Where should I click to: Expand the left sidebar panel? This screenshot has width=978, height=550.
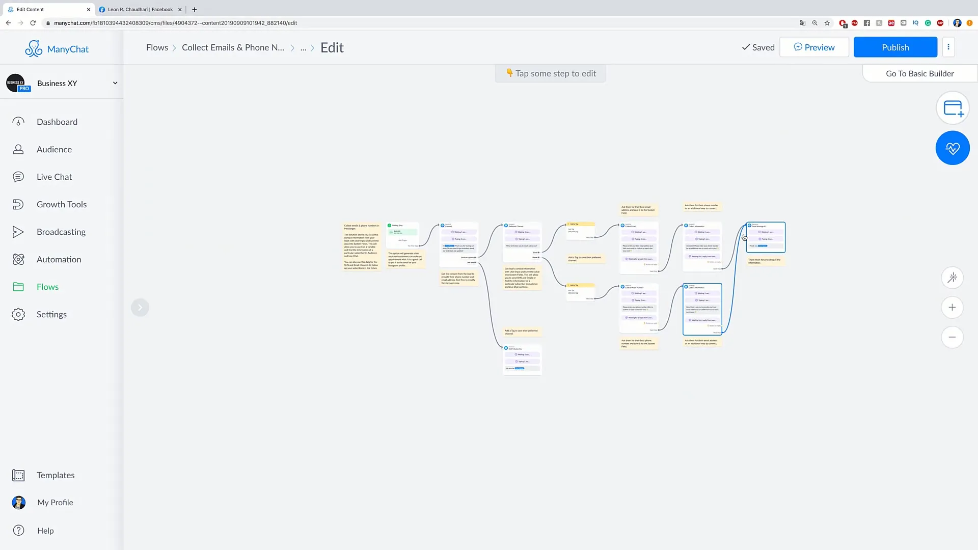141,307
